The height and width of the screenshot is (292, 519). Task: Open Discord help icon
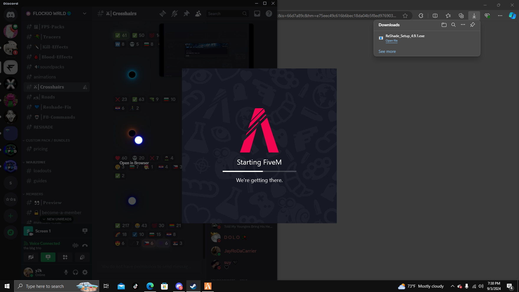coord(269,14)
